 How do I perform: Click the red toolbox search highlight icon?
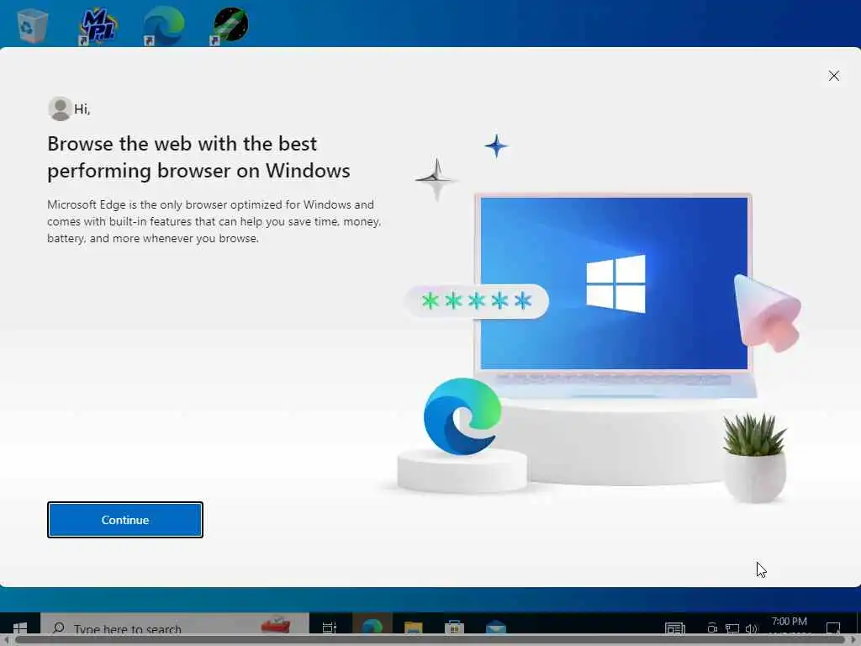pyautogui.click(x=276, y=626)
